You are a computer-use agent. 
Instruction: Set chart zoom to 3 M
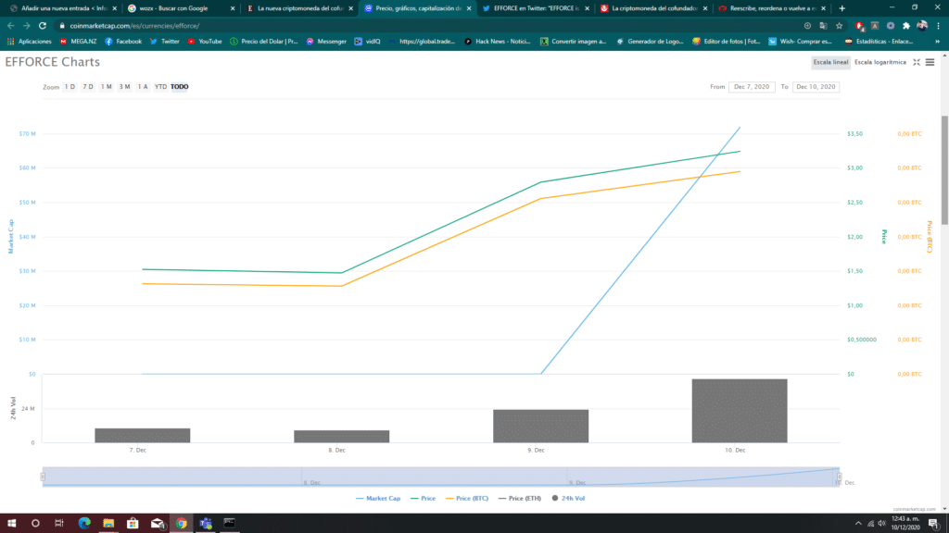(125, 87)
